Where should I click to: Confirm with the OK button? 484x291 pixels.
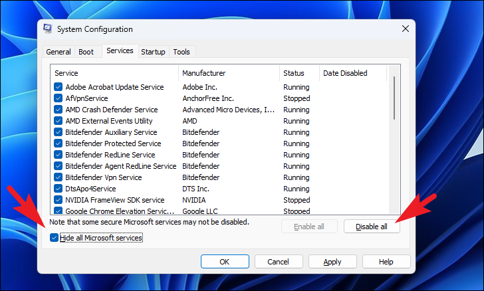pyautogui.click(x=225, y=262)
